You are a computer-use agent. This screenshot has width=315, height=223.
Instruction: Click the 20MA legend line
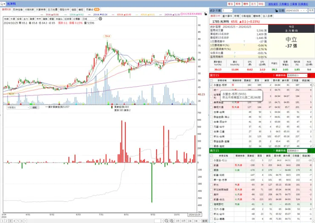pos(97,14)
